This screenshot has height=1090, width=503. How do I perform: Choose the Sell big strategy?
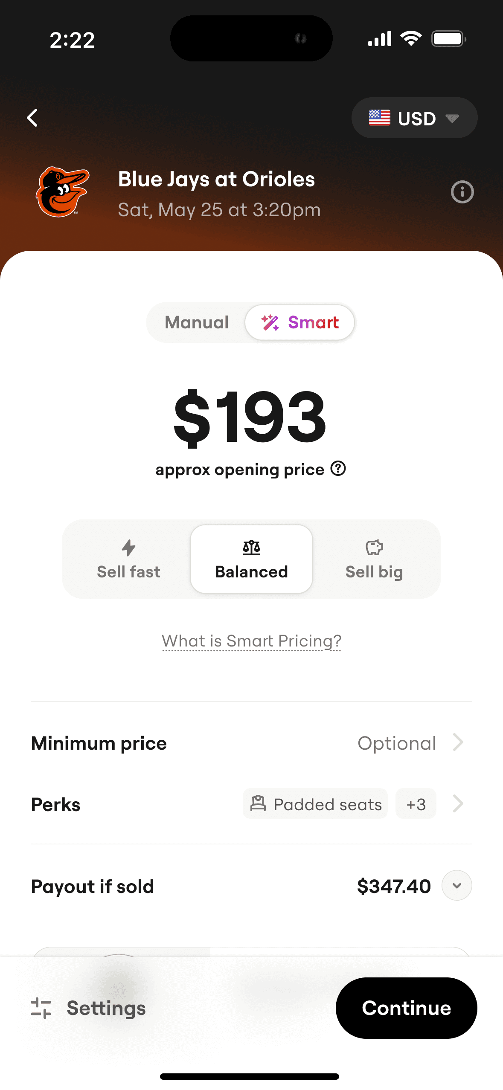pos(374,559)
